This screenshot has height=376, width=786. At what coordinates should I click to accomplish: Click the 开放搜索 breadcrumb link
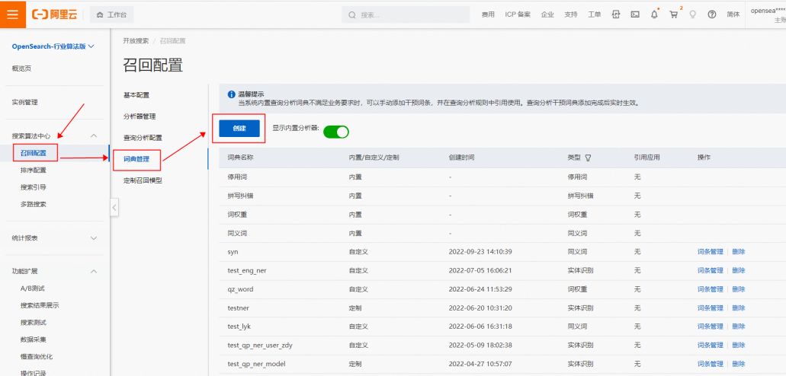click(x=136, y=40)
